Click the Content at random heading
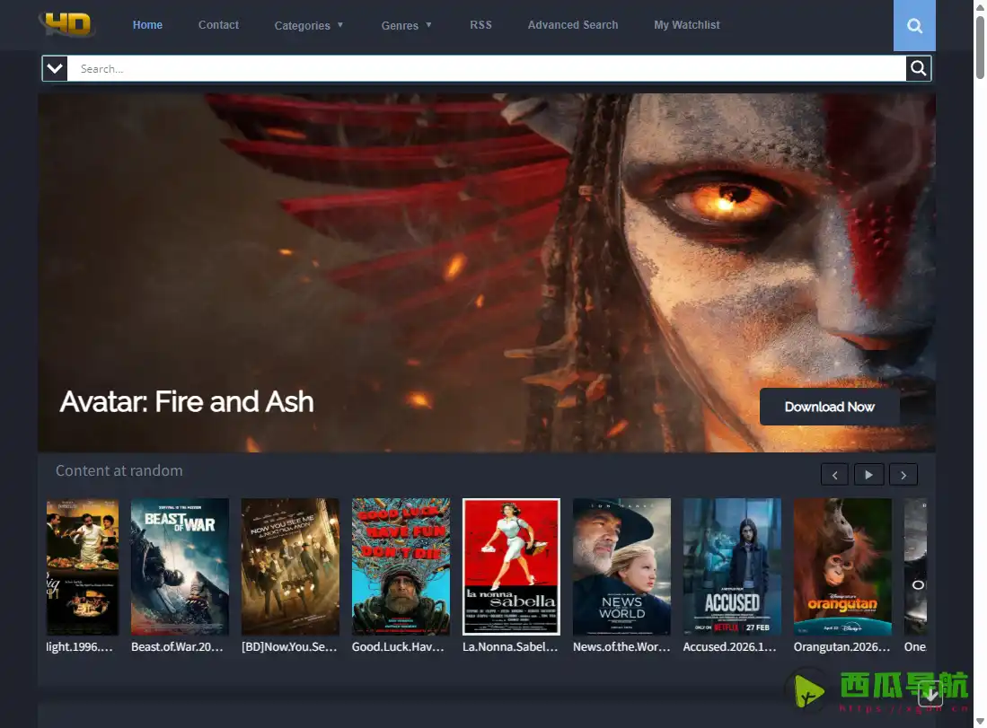Image resolution: width=987 pixels, height=728 pixels. [119, 470]
